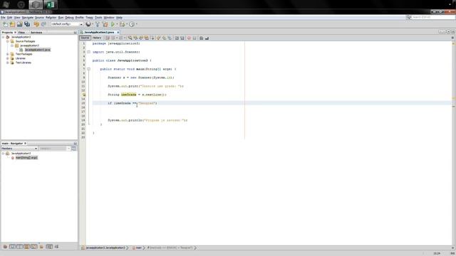The image size is (456, 256).
Task: Expand the Test Libraries node
Action: click(8, 63)
